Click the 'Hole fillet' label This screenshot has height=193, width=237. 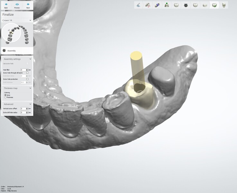click(x=6, y=70)
